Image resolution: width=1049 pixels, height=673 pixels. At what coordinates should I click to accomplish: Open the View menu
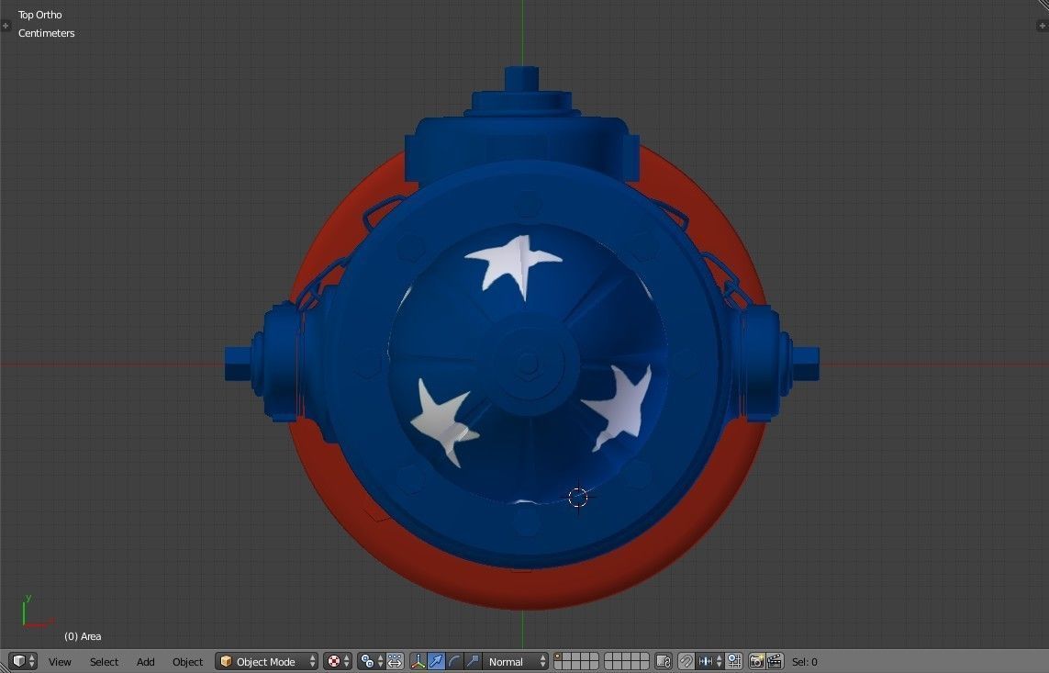(60, 662)
